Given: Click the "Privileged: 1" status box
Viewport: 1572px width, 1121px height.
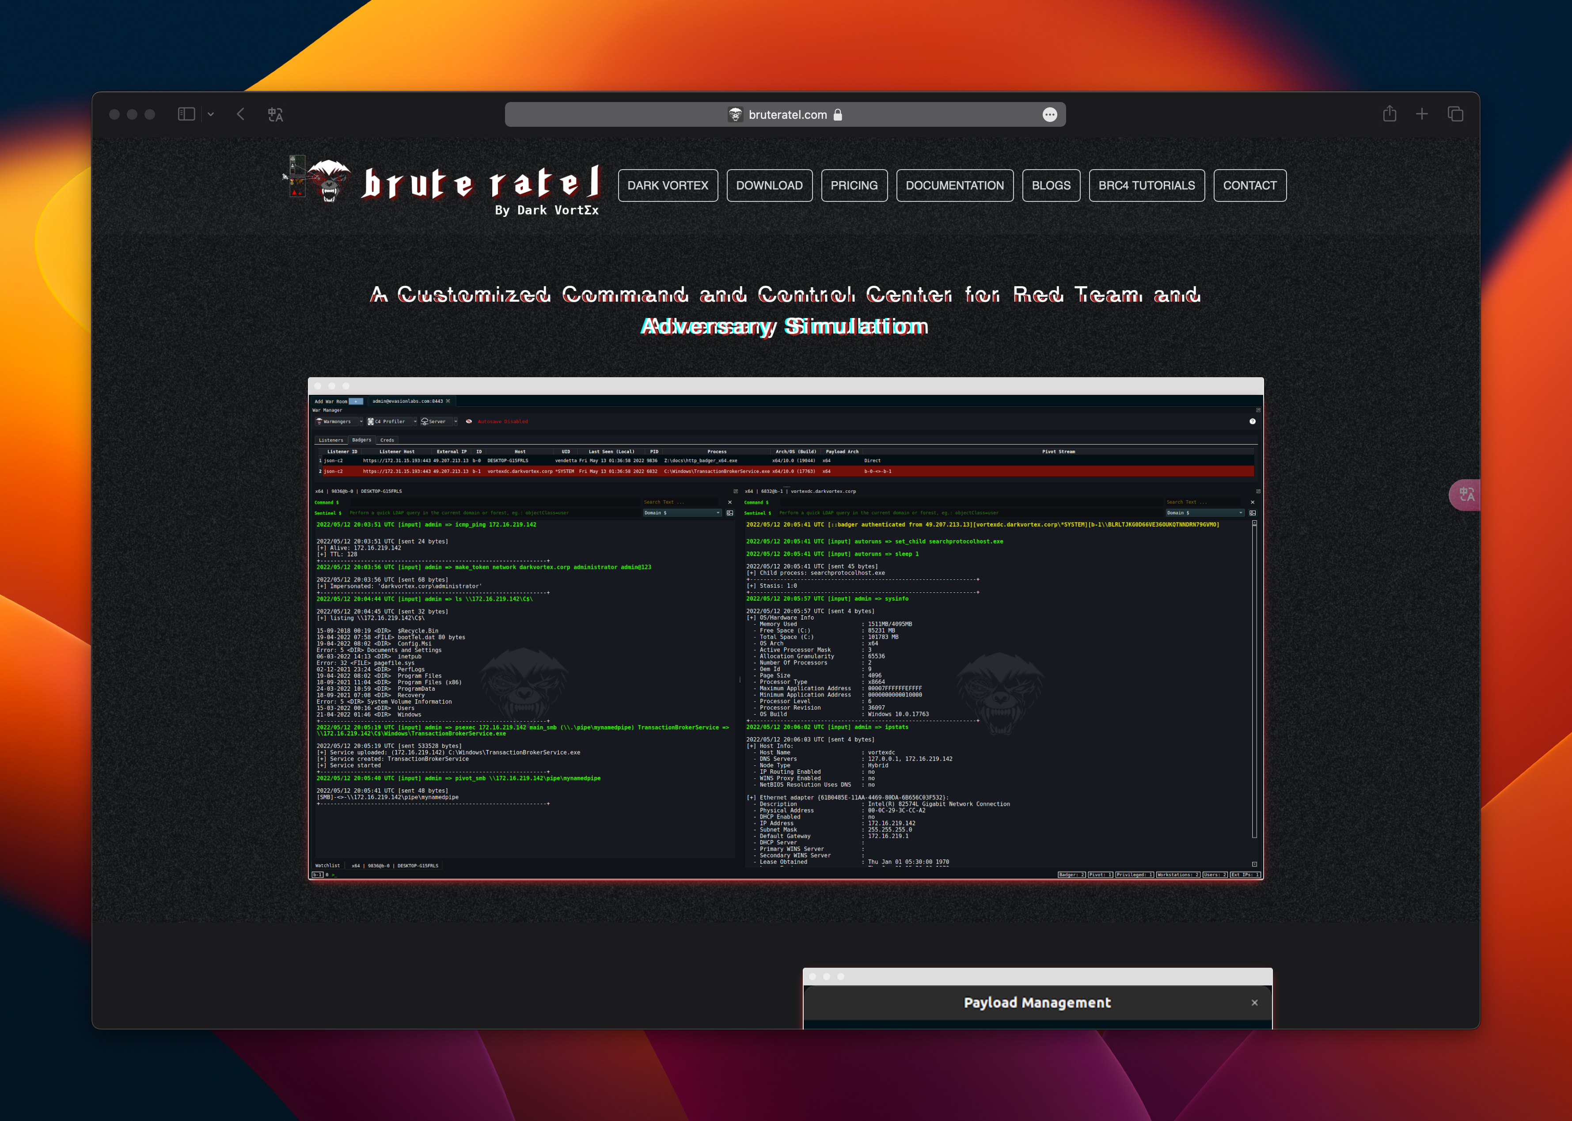Looking at the screenshot, I should coord(1134,875).
